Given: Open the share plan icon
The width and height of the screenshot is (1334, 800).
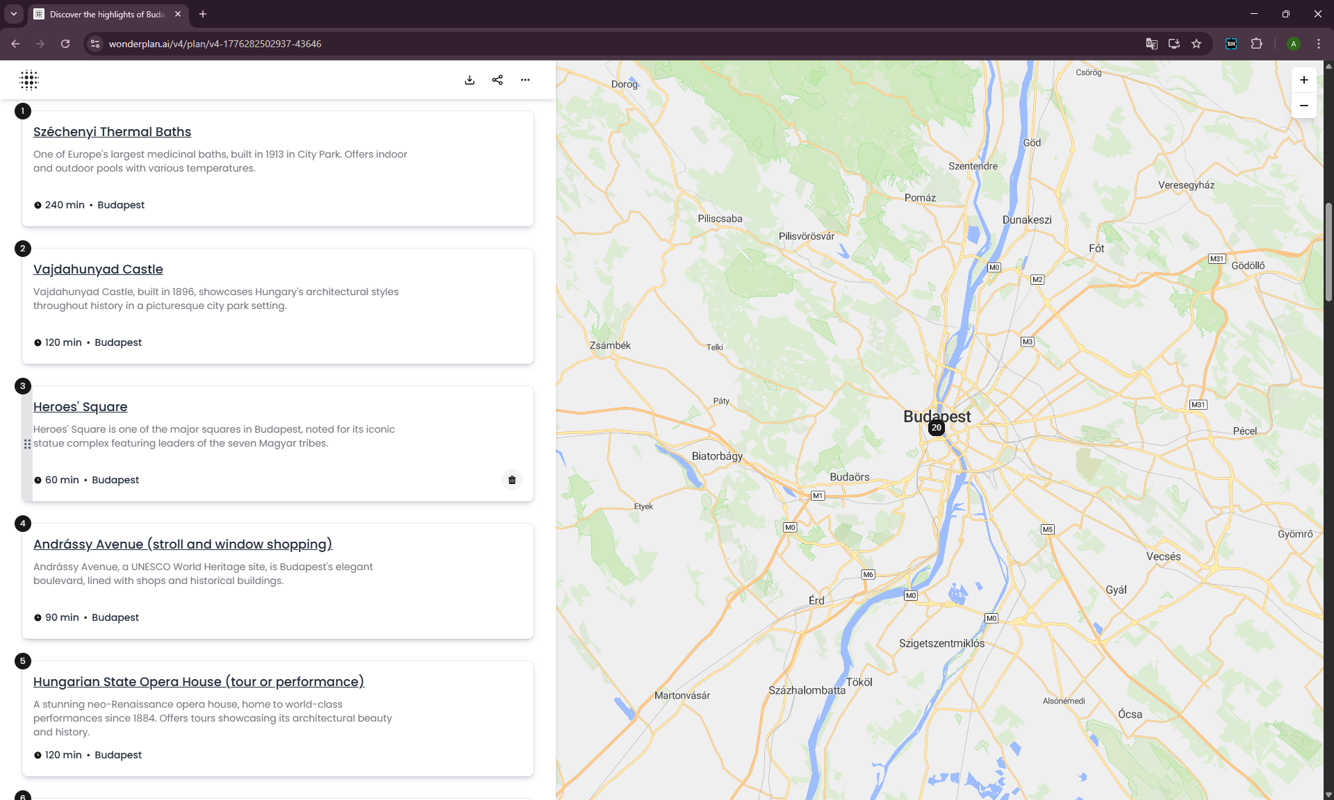Looking at the screenshot, I should pos(497,80).
